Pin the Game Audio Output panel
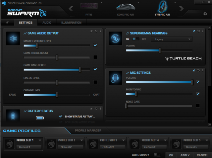The image size is (212, 158). pos(91,31)
